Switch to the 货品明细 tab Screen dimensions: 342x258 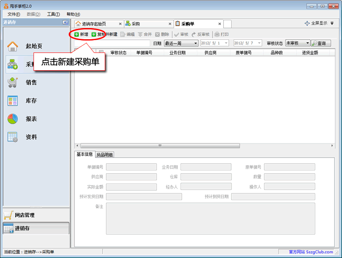[105, 155]
